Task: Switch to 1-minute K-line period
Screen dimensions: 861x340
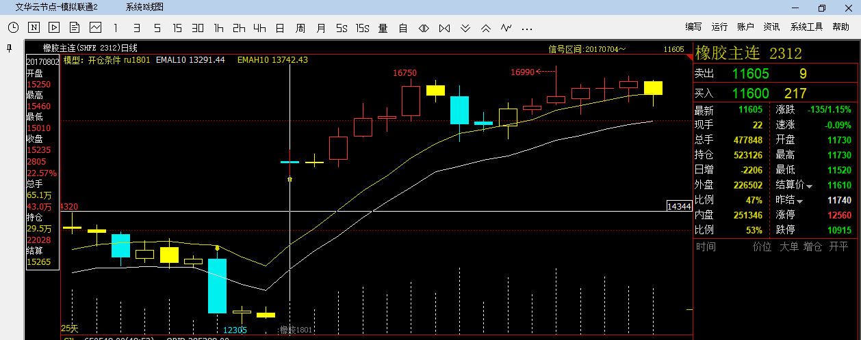Action: coord(116,28)
